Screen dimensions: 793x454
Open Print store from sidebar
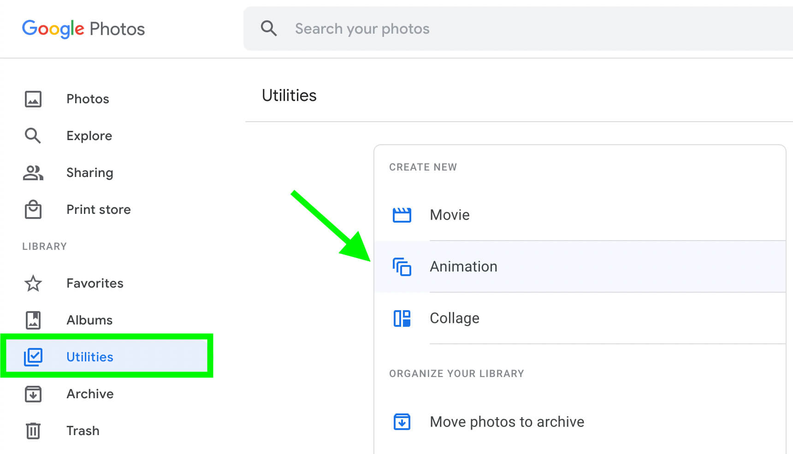click(99, 210)
